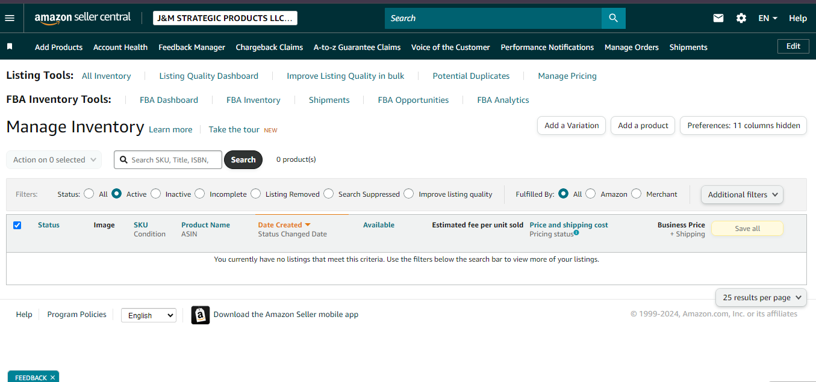816x382 pixels.
Task: Close the Feedback tab
Action: (52, 377)
